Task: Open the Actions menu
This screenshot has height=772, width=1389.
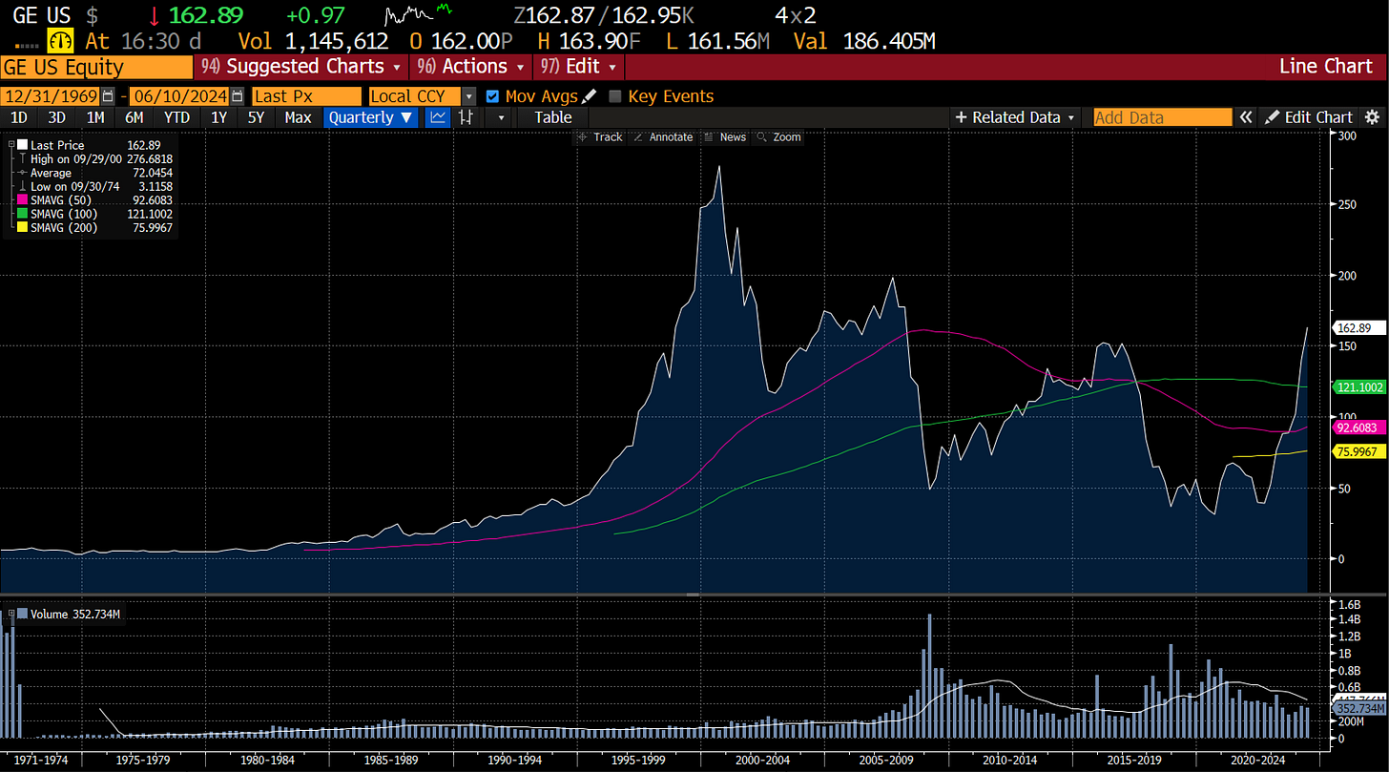Action: (x=469, y=67)
